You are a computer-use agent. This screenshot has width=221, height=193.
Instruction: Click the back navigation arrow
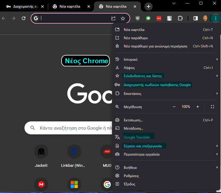click(4, 18)
